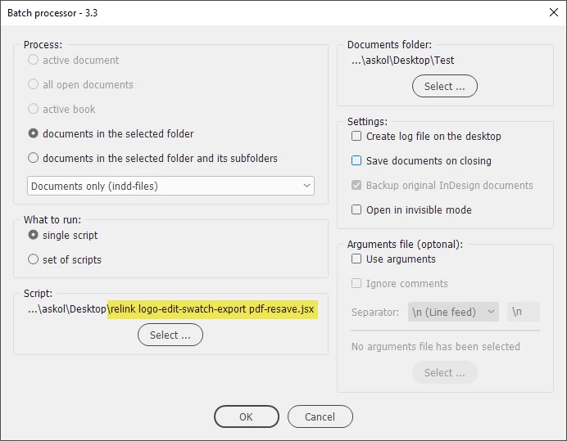
Task: Click 'No arguments file has been selected' text
Action: (x=436, y=346)
